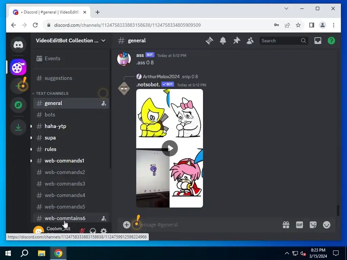Click the ass bot avatar
This screenshot has width=347, height=260.
pos(124,59)
